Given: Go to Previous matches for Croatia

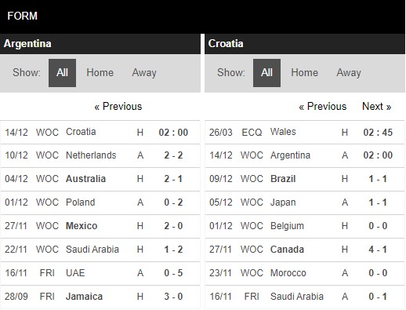Looking at the screenshot, I should coord(323,107).
